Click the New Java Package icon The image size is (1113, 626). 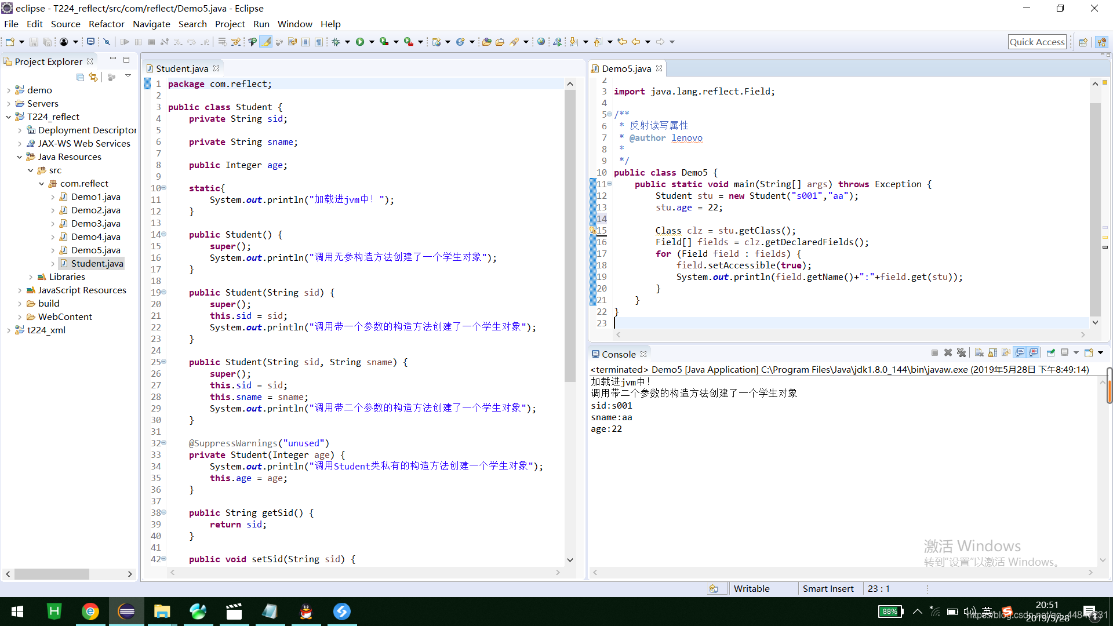pos(437,42)
